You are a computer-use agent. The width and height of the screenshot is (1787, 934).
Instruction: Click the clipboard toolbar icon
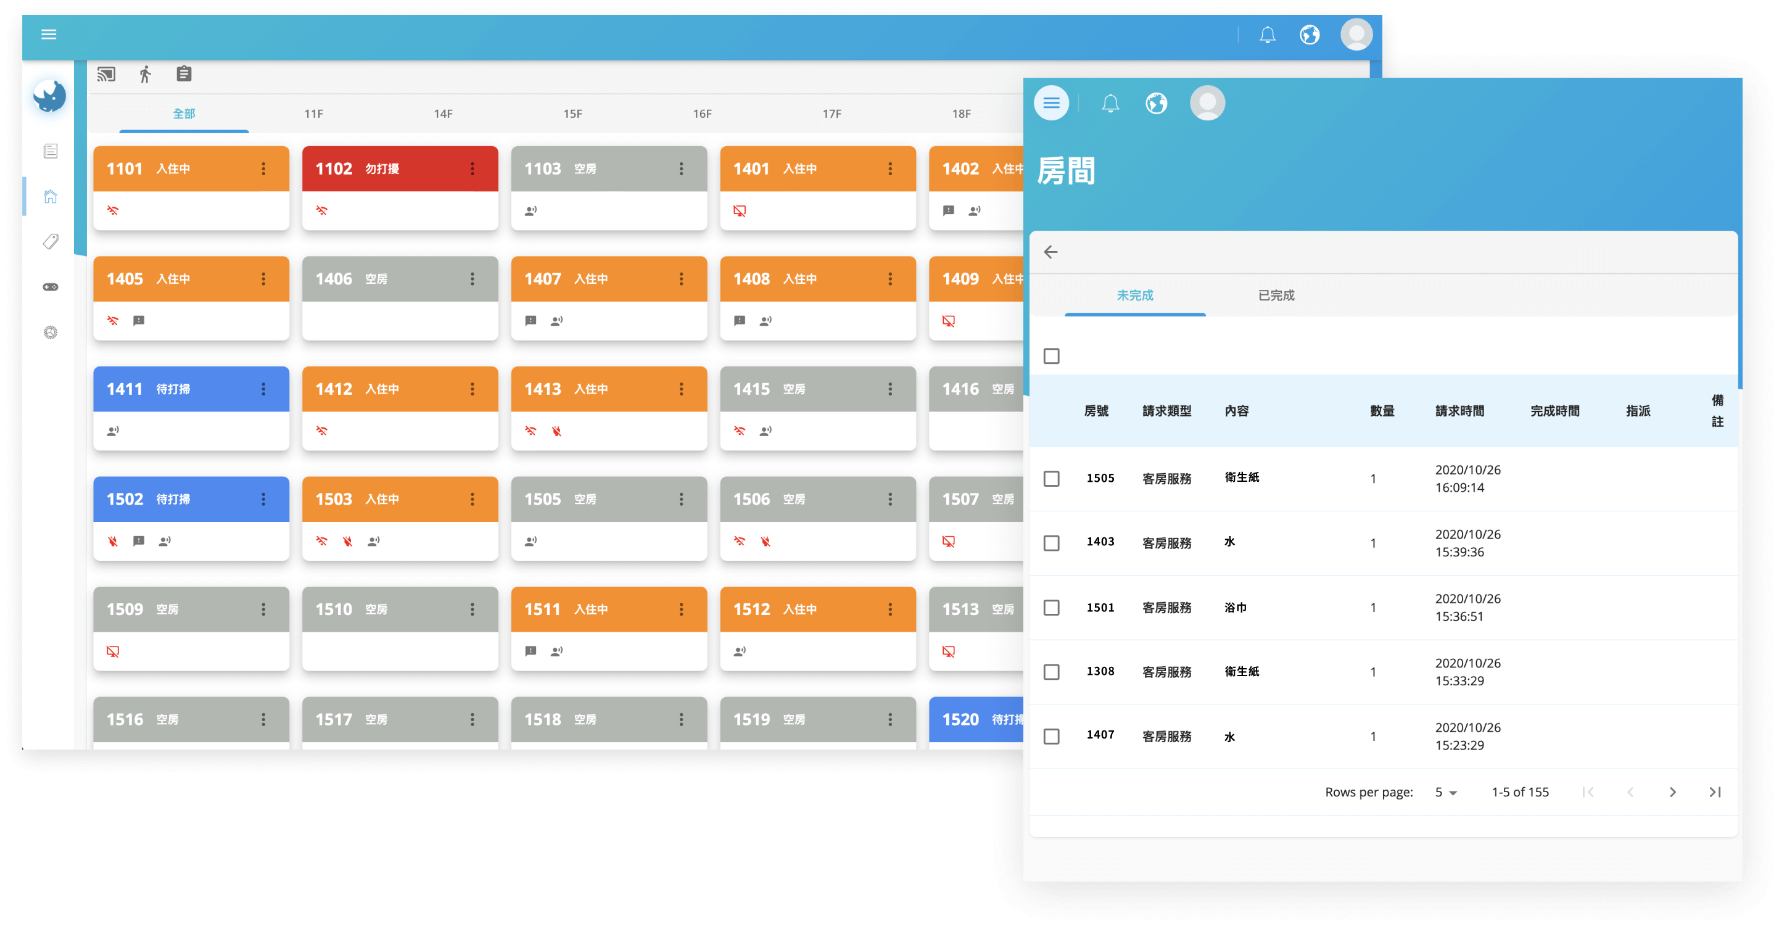click(x=184, y=73)
